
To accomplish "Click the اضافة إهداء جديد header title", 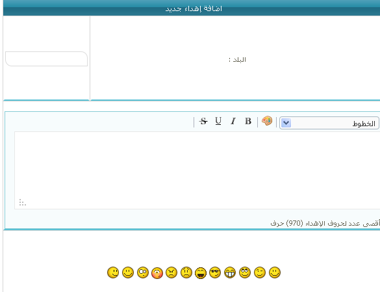I will click(x=194, y=8).
